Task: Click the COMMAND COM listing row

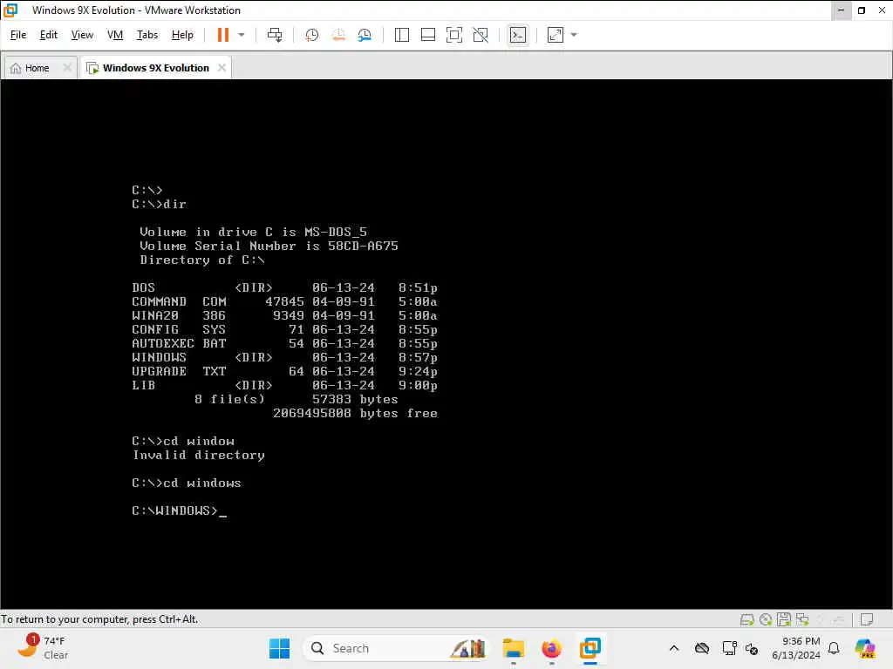Action: [284, 301]
